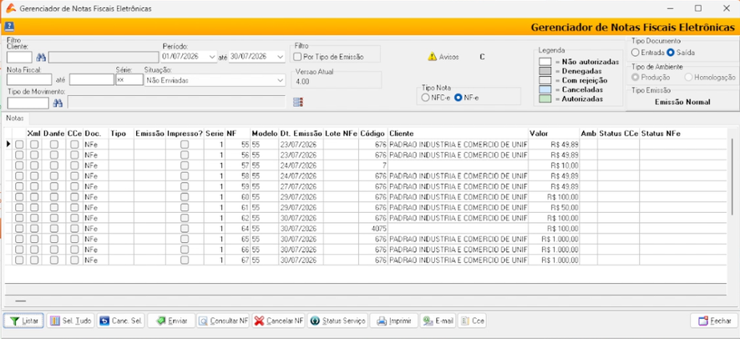740x339 pixels.
Task: Tick Impresso checkbox for NF 64 row
Action: (185, 229)
